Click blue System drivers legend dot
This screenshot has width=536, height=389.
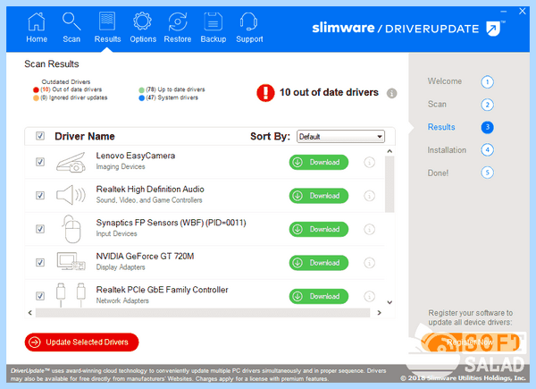point(141,98)
